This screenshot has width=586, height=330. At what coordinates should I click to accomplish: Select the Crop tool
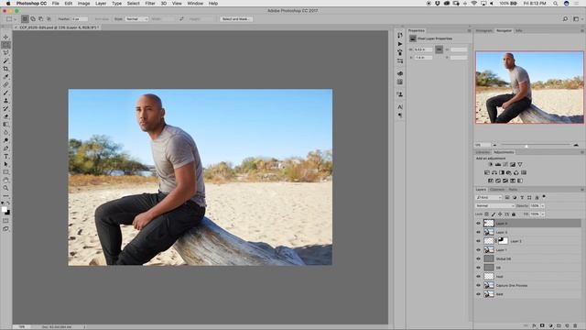tap(5, 69)
